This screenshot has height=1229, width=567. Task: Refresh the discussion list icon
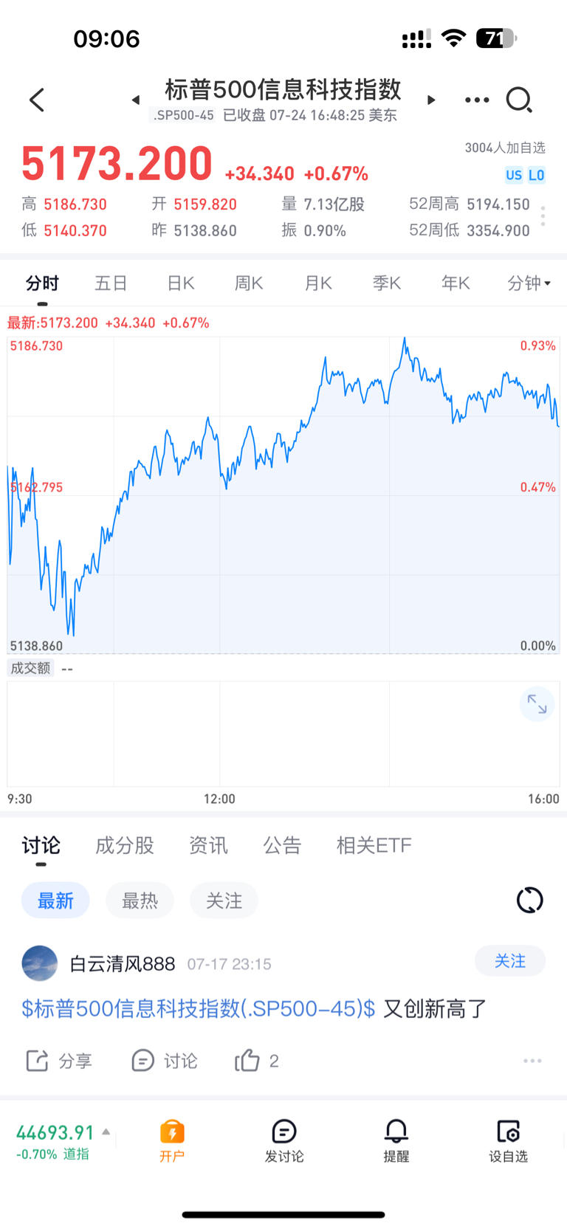tap(529, 900)
